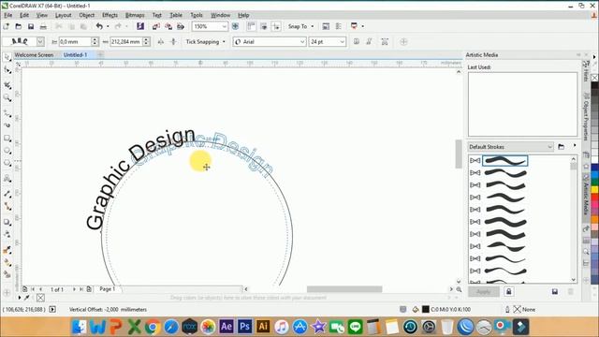Screen dimensions: 599x337
Task: Select the Rectangle tool in the toolbox
Action: coord(7,139)
